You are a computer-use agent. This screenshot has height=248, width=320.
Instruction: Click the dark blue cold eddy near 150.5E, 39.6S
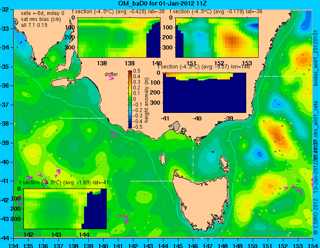[x=259, y=154]
